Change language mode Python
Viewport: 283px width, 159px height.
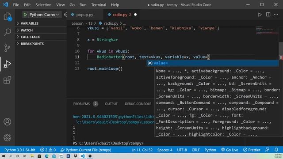tap(210, 150)
